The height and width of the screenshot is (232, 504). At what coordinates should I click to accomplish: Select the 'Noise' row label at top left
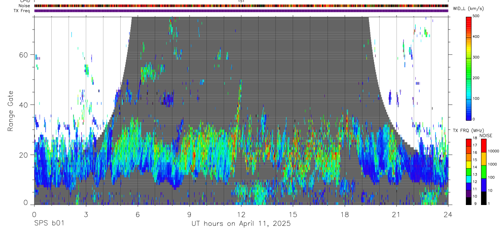[x=25, y=6]
